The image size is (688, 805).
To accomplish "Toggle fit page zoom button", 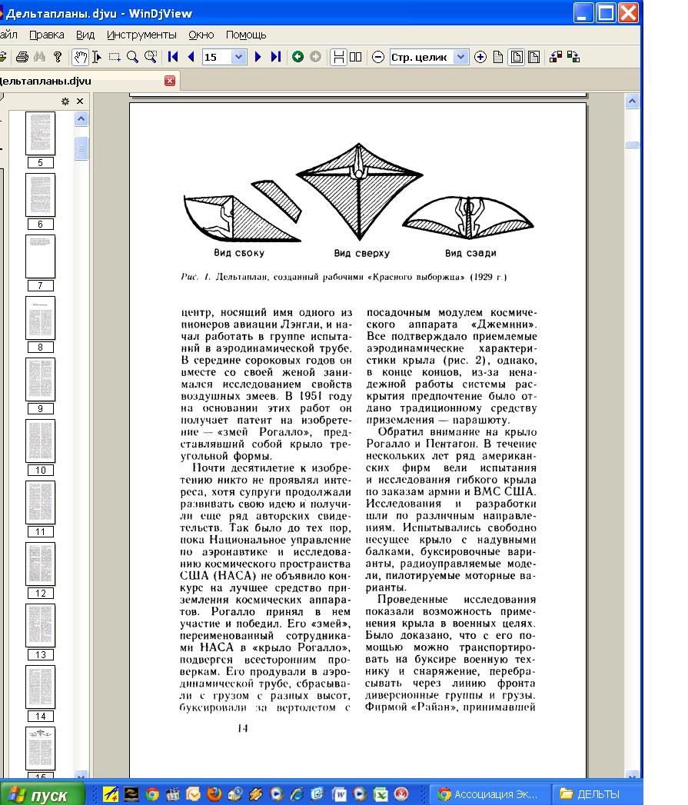I will 517,57.
